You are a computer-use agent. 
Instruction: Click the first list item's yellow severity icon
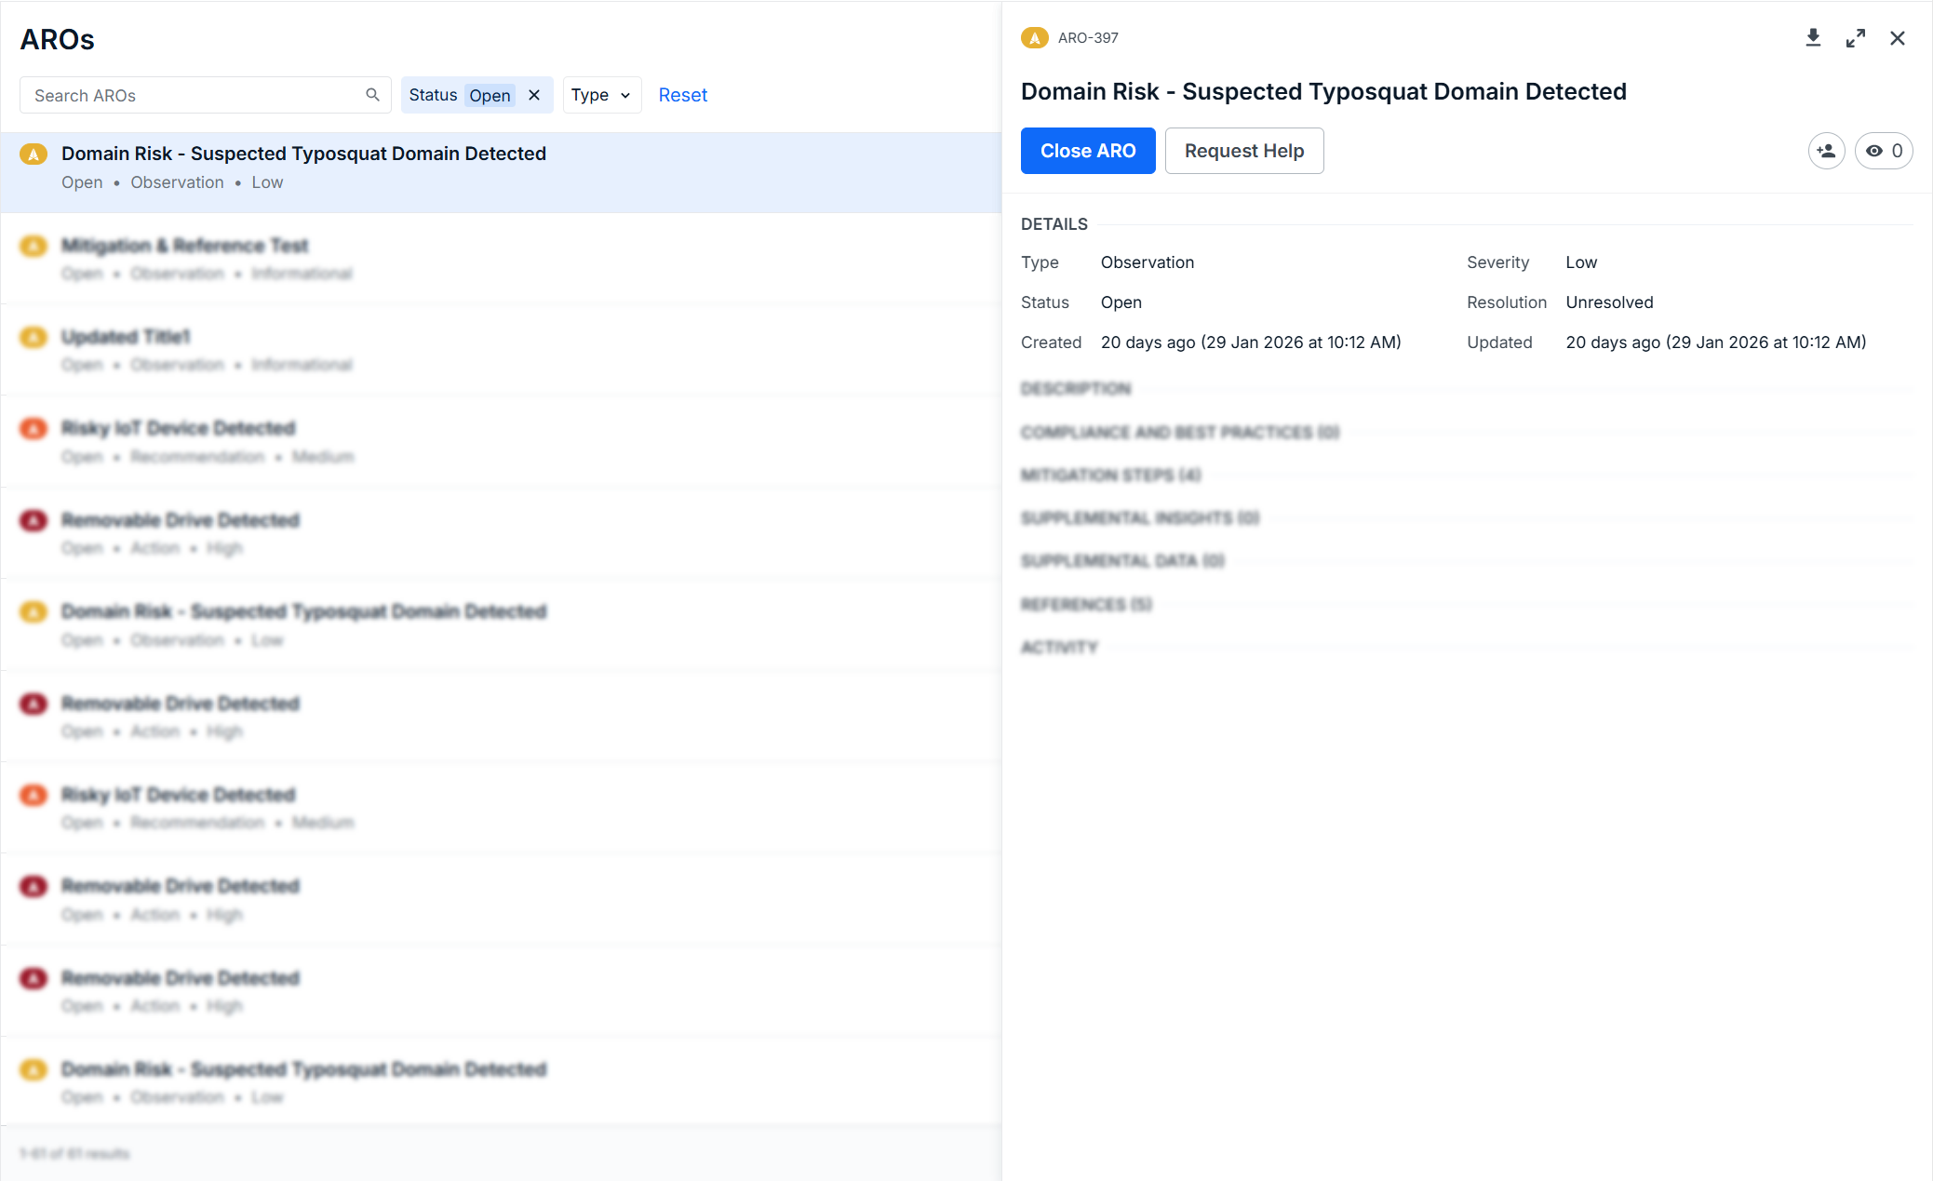pyautogui.click(x=34, y=154)
